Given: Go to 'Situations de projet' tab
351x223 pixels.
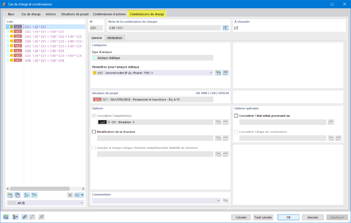Looking at the screenshot, I should pyautogui.click(x=75, y=14).
